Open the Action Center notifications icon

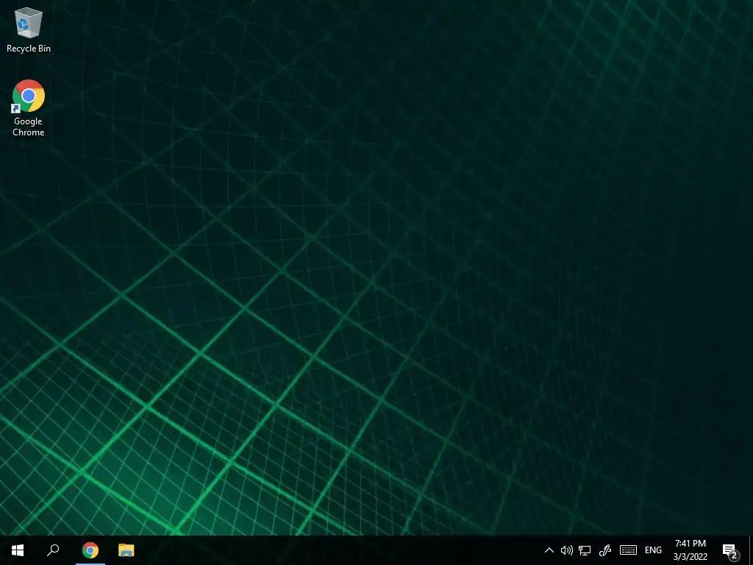[730, 550]
